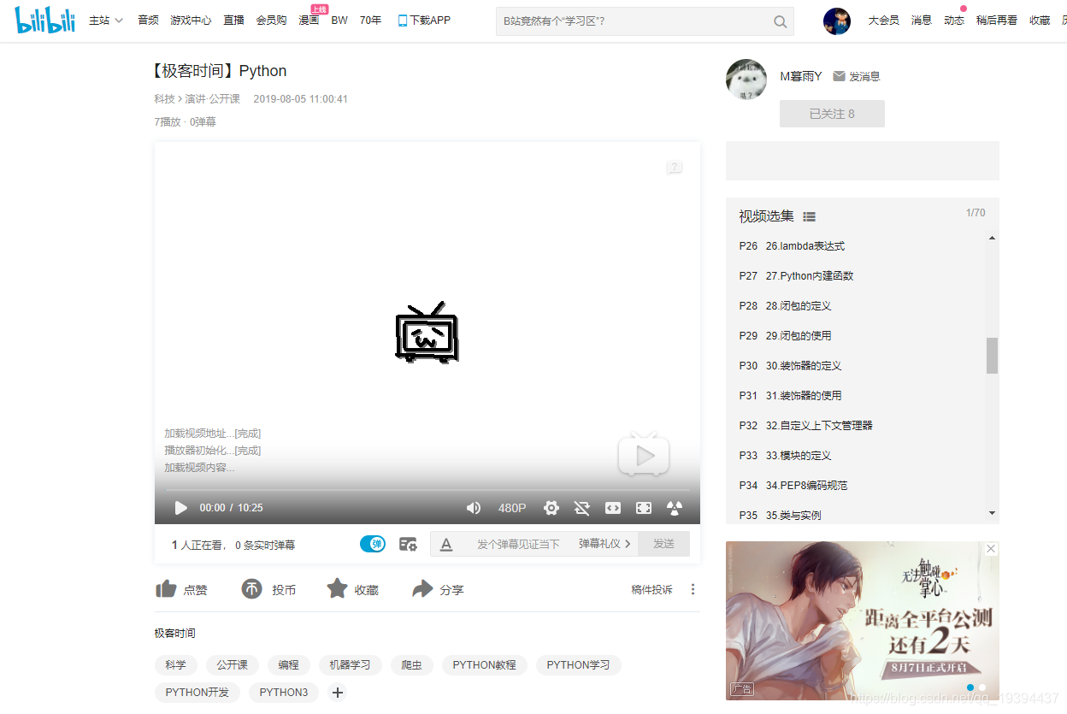Click the playlist scroll-down arrow

[x=992, y=513]
